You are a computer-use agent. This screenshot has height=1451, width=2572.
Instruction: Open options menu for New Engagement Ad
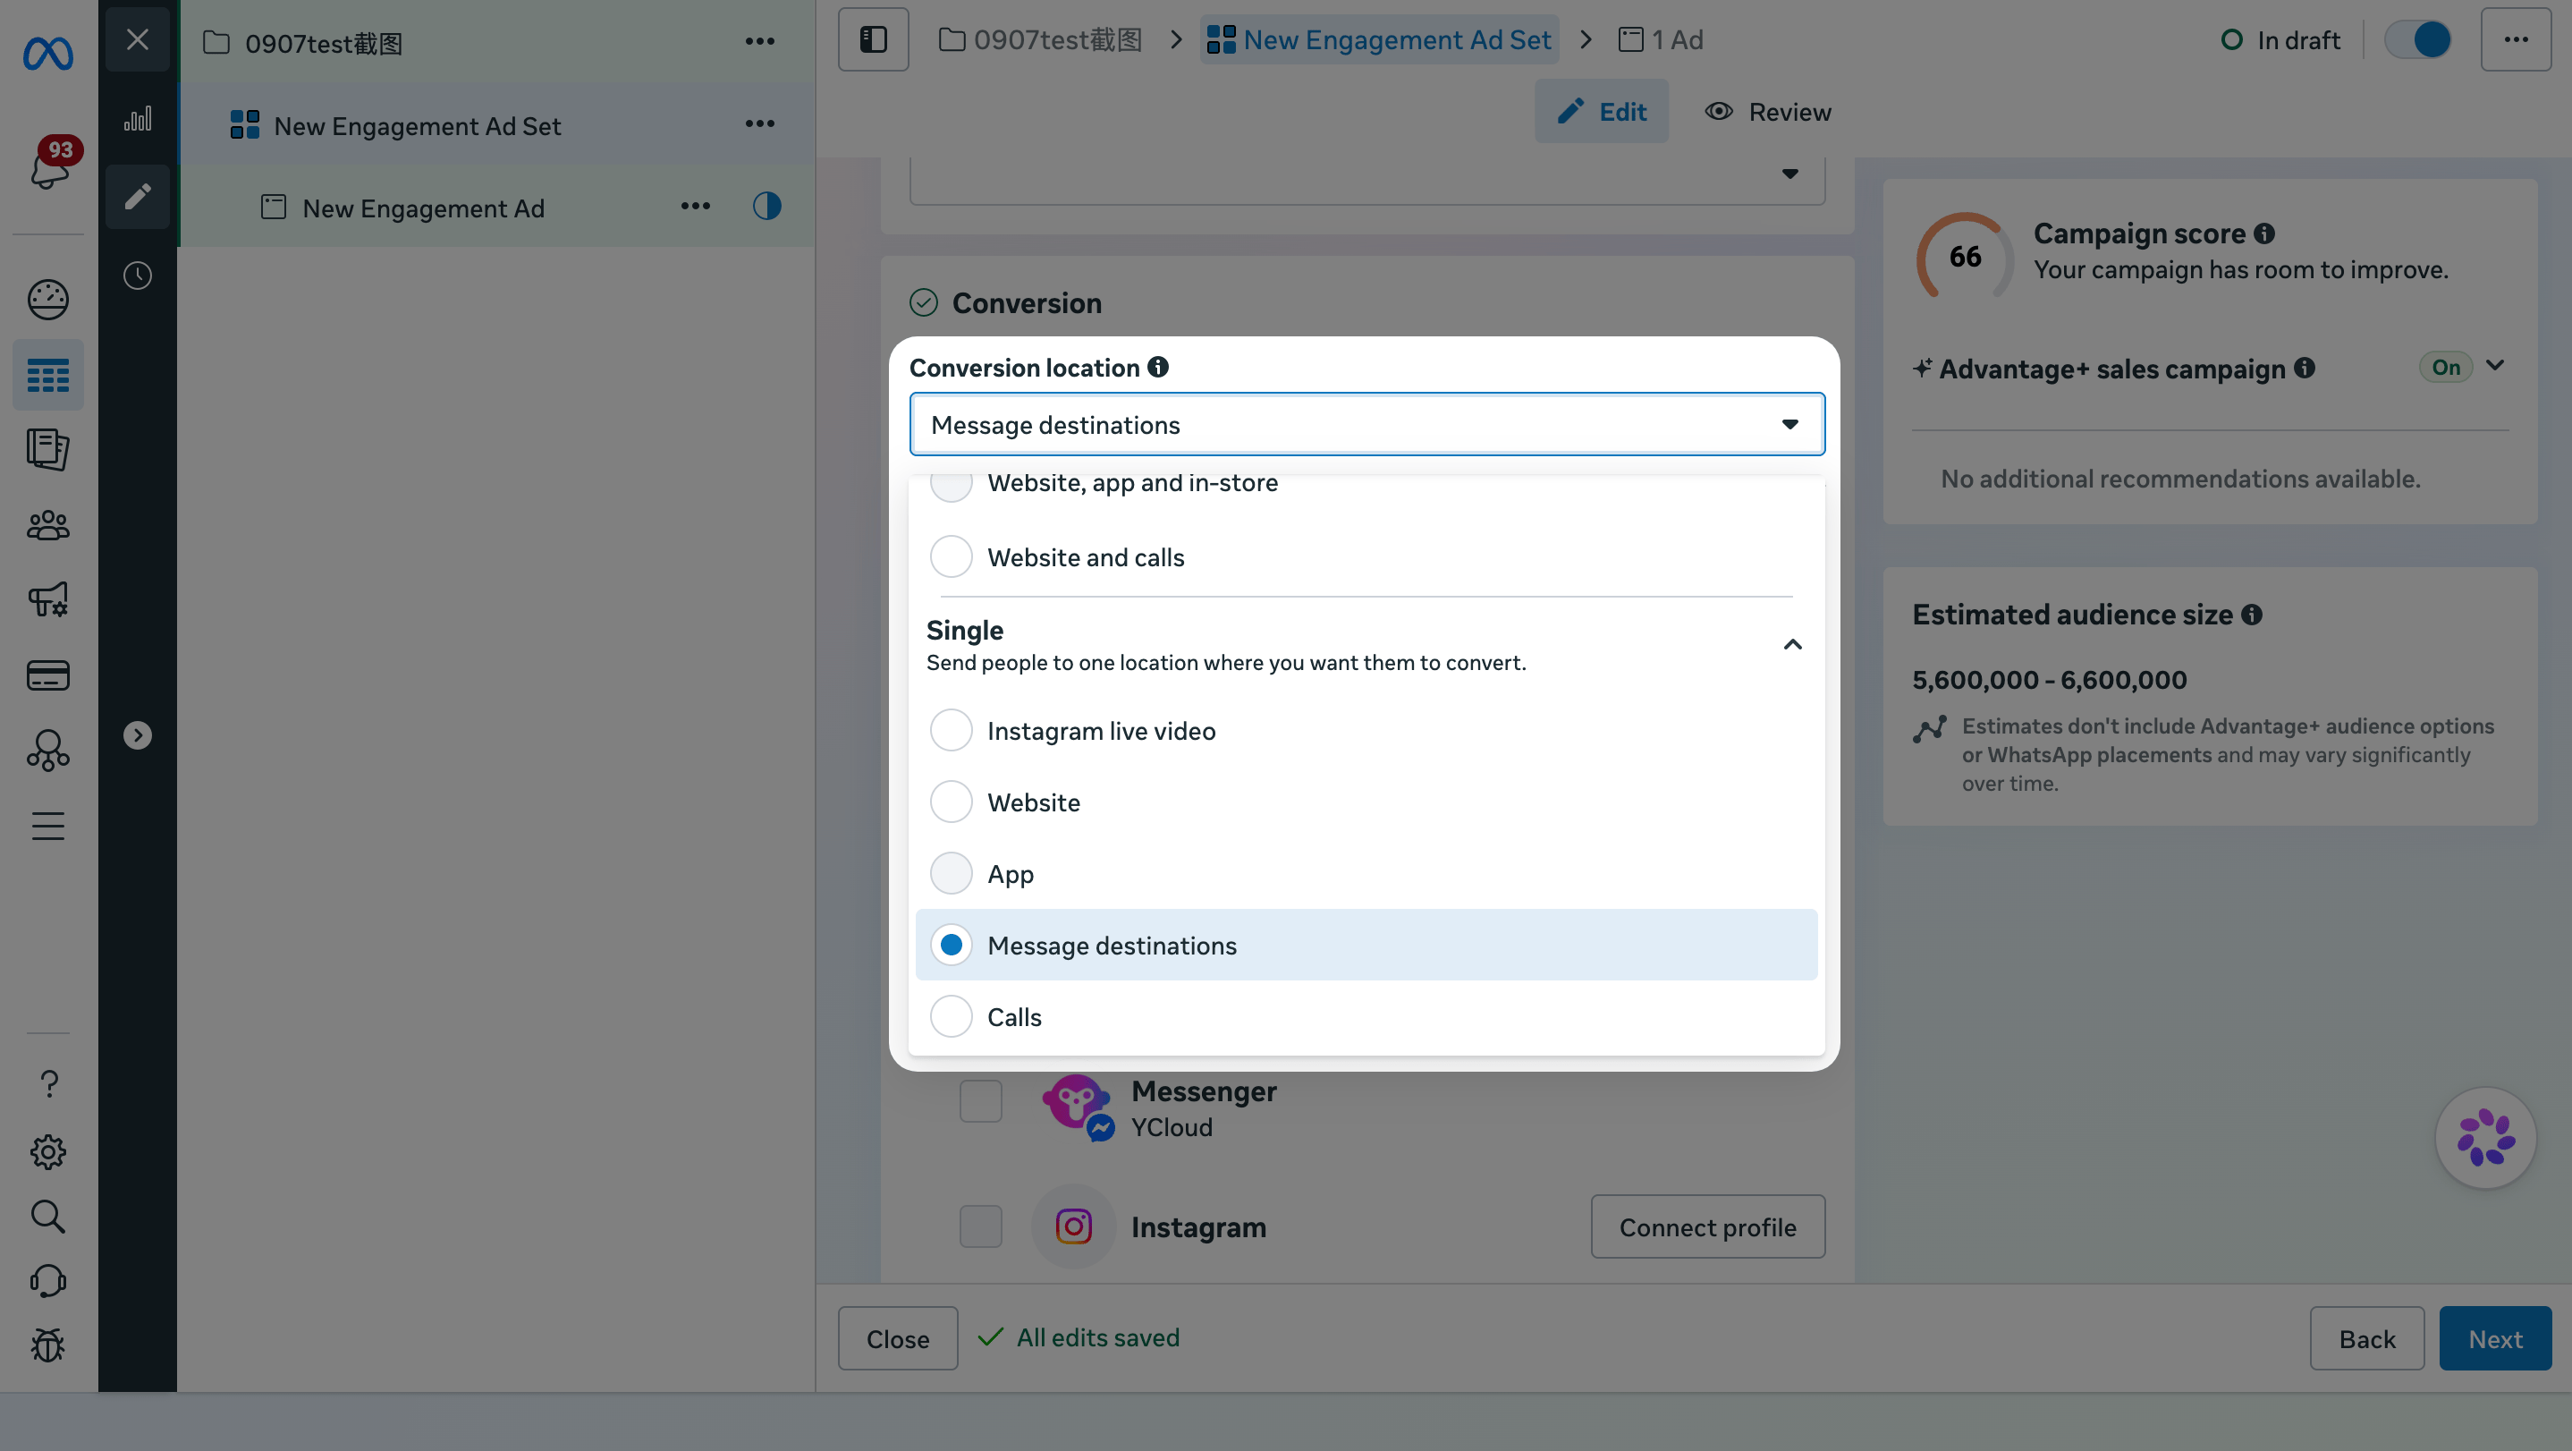tap(696, 207)
